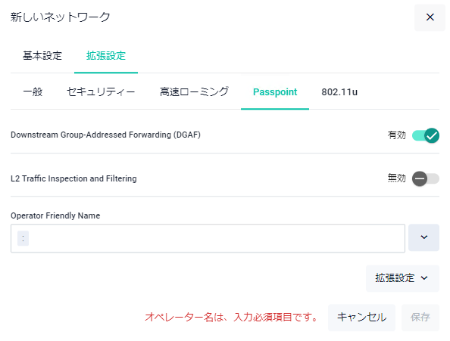
Task: Disable the DGAF toggle switch
Action: 426,135
